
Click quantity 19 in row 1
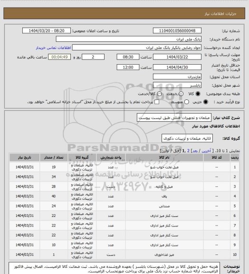click(x=54, y=167)
